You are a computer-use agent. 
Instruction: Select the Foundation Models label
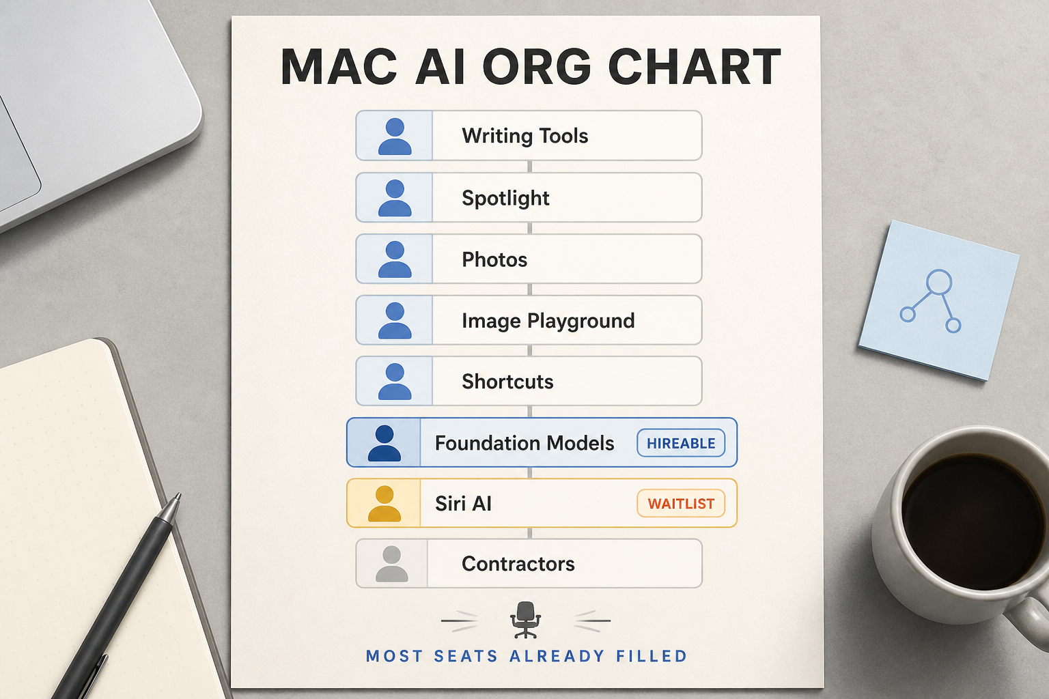tap(524, 443)
